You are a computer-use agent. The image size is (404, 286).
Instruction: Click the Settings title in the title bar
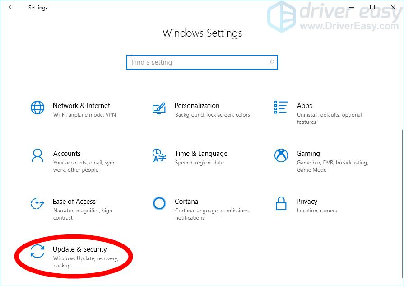point(38,8)
